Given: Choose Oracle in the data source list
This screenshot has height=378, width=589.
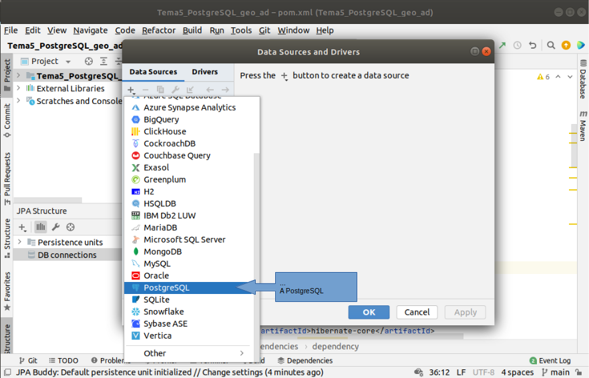Looking at the screenshot, I should point(190,275).
